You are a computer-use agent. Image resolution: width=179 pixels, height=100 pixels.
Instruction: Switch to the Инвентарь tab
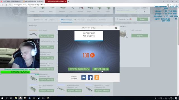click(x=67, y=20)
